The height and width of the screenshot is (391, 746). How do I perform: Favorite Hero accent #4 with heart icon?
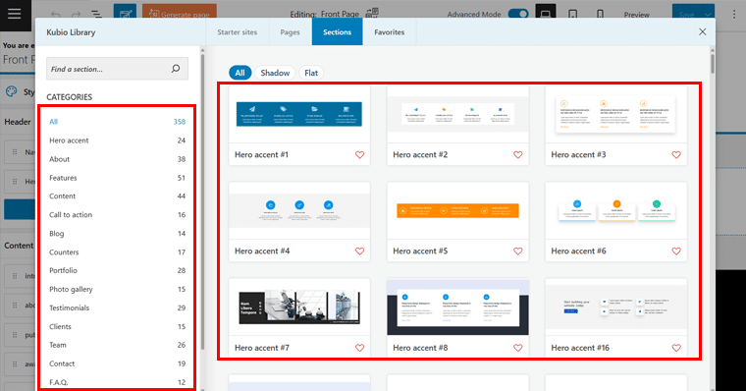[x=359, y=251]
